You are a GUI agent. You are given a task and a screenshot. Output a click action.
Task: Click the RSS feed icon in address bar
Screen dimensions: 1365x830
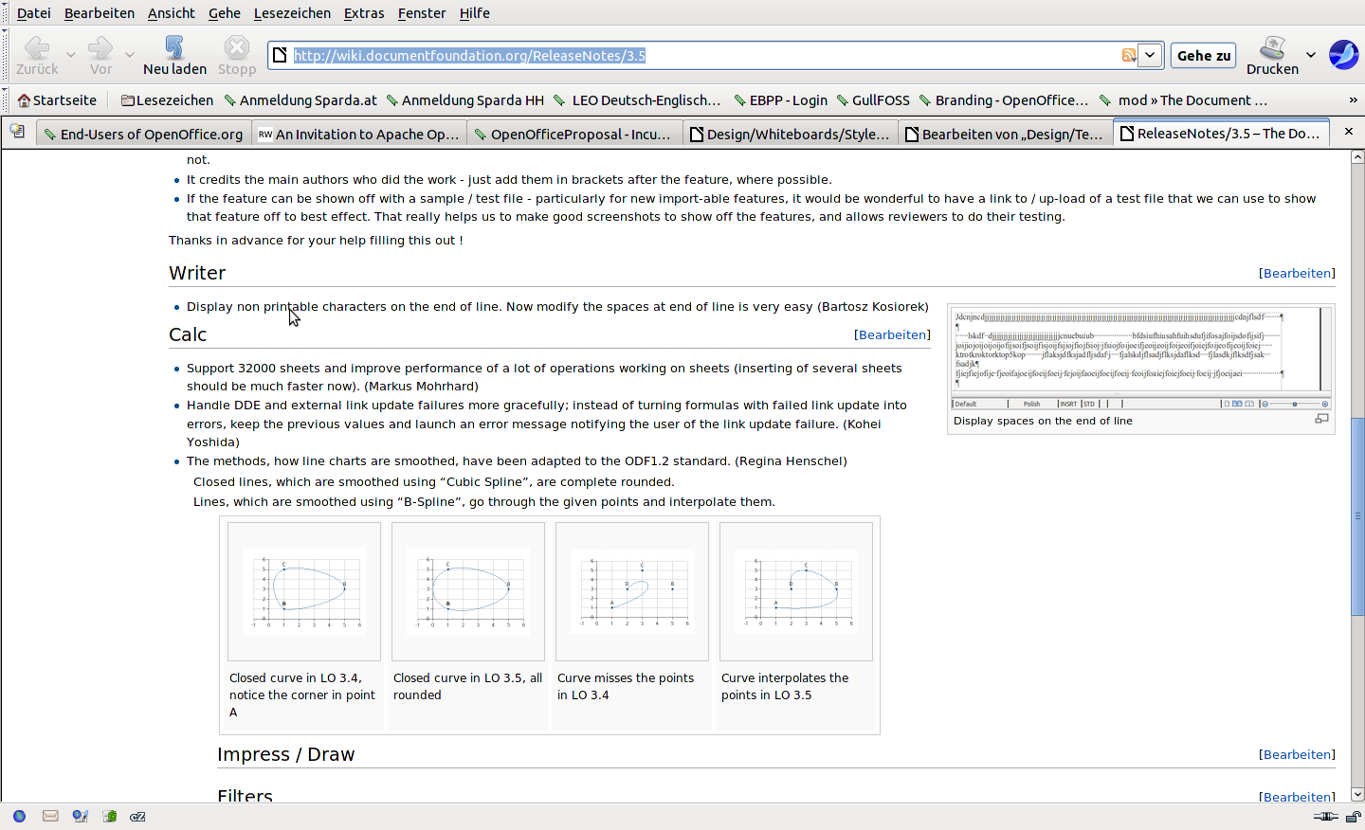(1128, 56)
